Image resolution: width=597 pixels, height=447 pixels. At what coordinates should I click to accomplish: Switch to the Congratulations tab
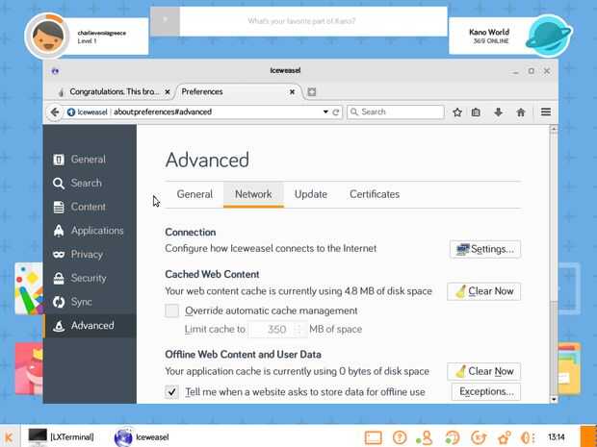114,92
